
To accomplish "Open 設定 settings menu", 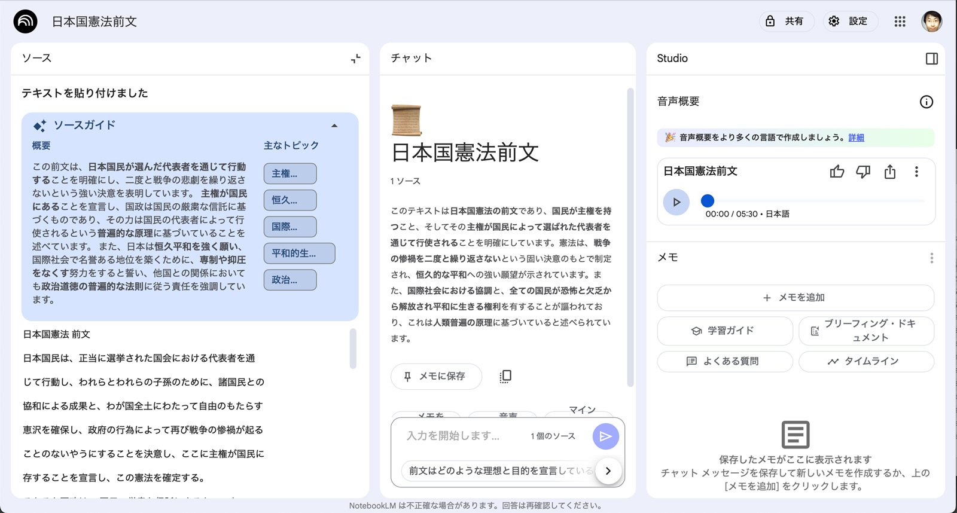I will tap(849, 22).
